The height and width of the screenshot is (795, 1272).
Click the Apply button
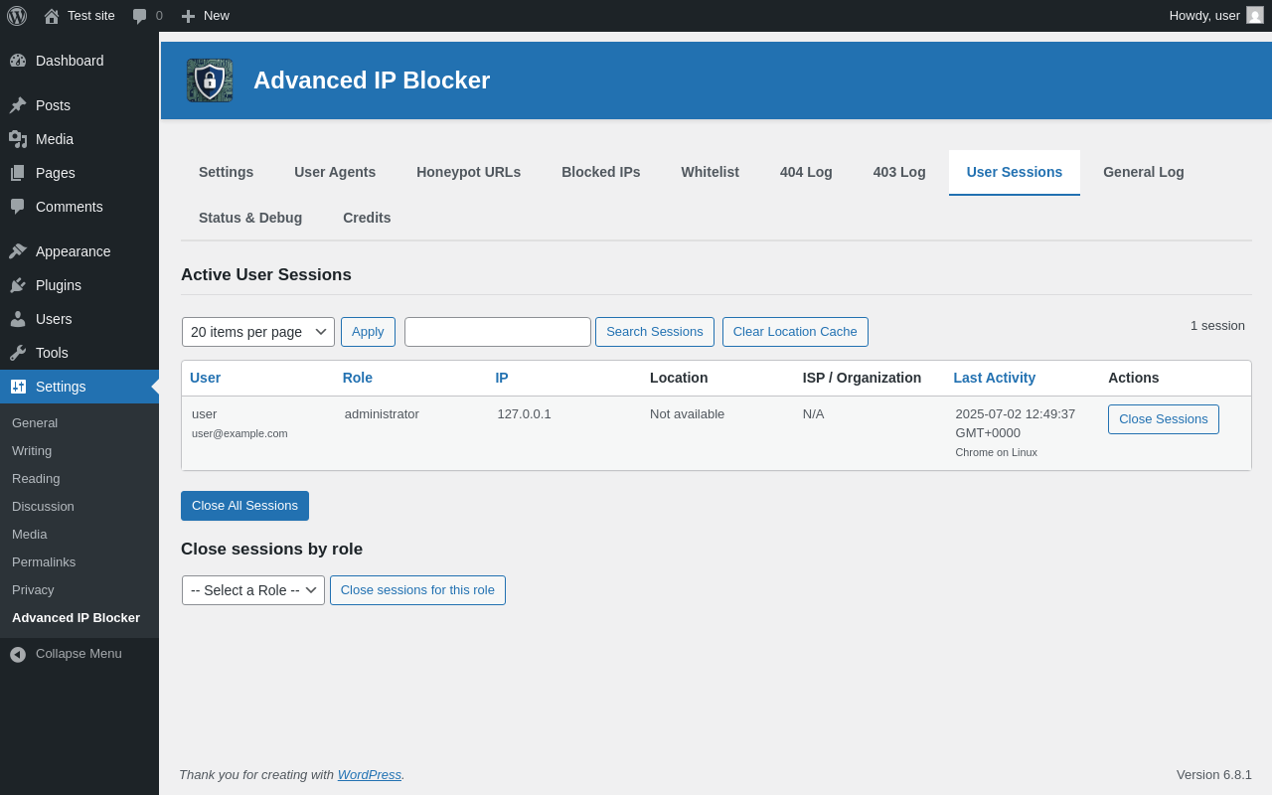point(368,332)
